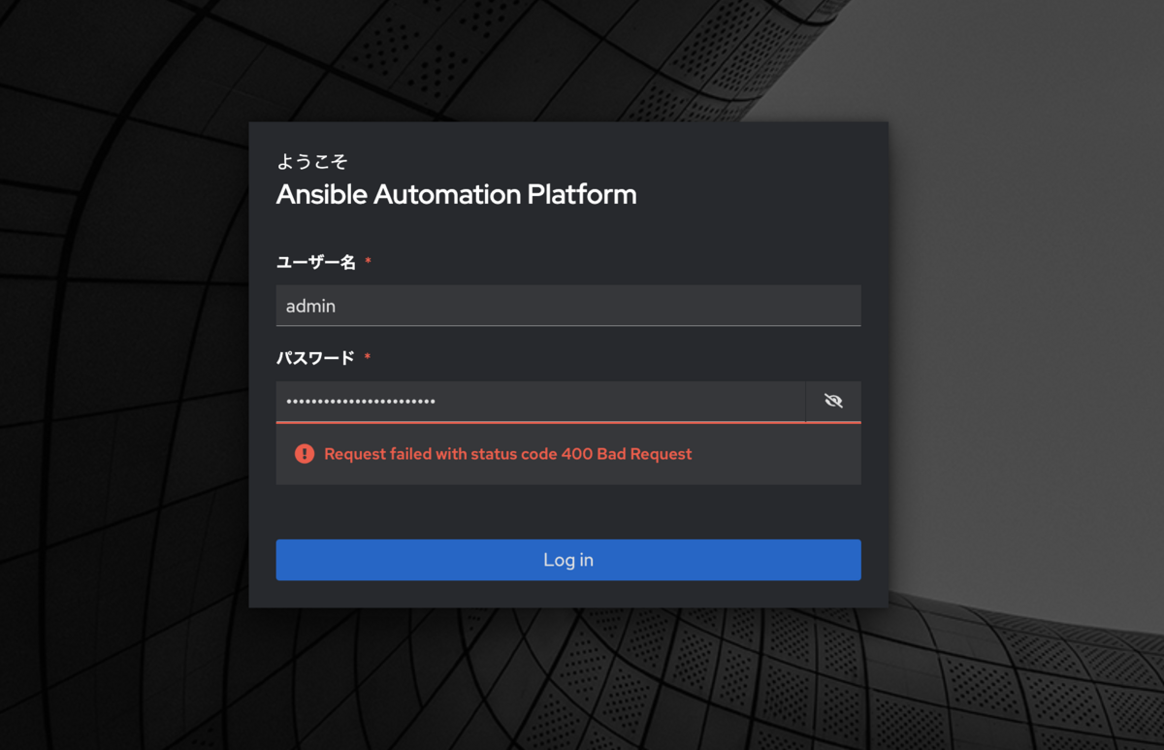Click the crossed-out eye in the password field
Viewport: 1164px width, 750px height.
832,402
